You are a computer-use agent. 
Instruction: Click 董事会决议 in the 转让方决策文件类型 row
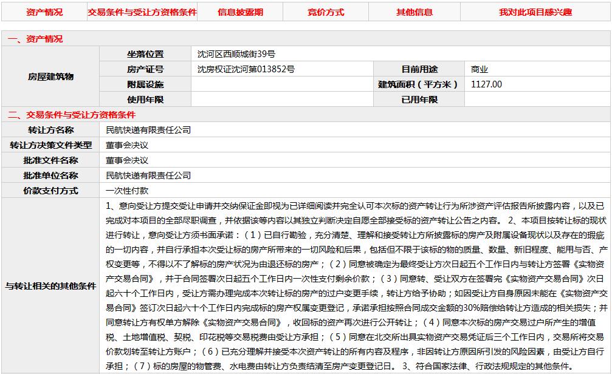(x=127, y=145)
